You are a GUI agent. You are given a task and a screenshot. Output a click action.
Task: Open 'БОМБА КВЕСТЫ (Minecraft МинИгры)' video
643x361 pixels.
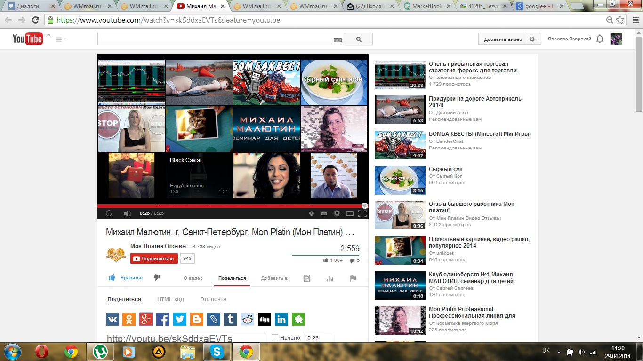(x=480, y=134)
